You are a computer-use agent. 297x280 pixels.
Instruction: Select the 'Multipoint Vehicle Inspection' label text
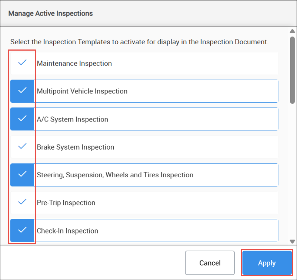coord(82,91)
